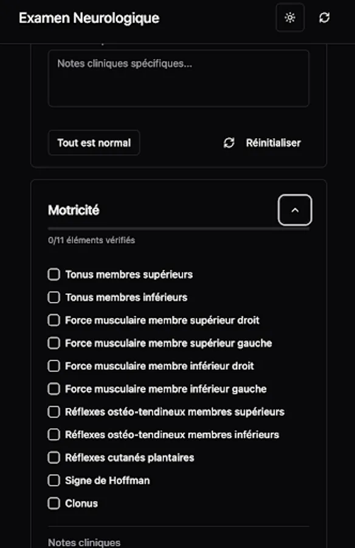Check Tonus membres supérieurs
This screenshot has width=355, height=548.
(x=53, y=274)
